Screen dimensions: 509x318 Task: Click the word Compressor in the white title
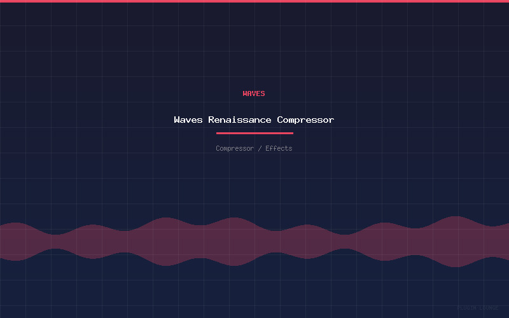tap(305, 120)
